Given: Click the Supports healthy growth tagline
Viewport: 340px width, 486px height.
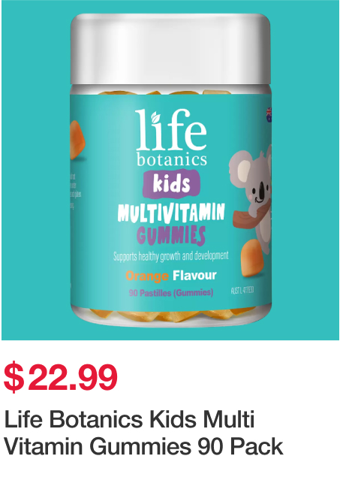Looking at the screenshot, I should coord(171,256).
